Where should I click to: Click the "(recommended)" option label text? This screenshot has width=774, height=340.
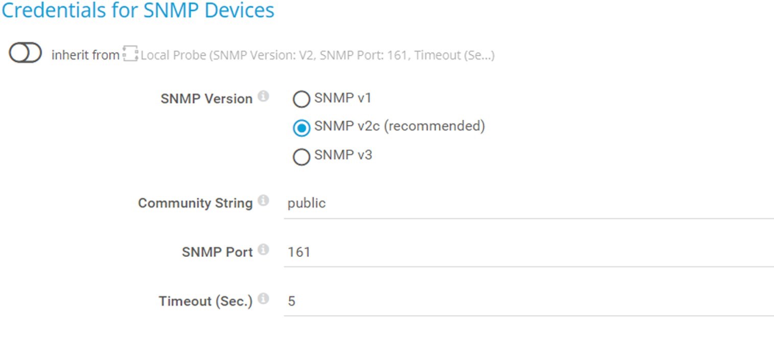(x=434, y=126)
